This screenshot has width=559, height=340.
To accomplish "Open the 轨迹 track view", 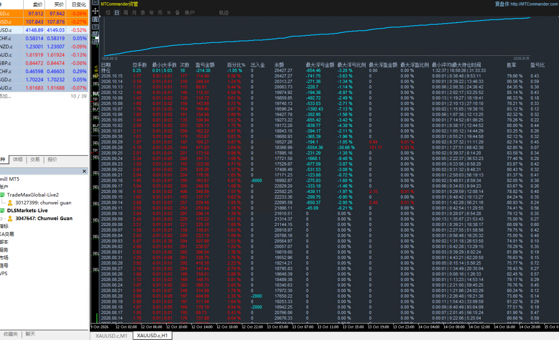I will point(224,13).
